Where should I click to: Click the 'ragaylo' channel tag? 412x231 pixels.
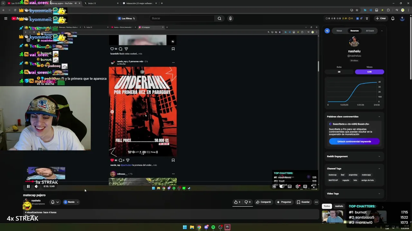346,180
